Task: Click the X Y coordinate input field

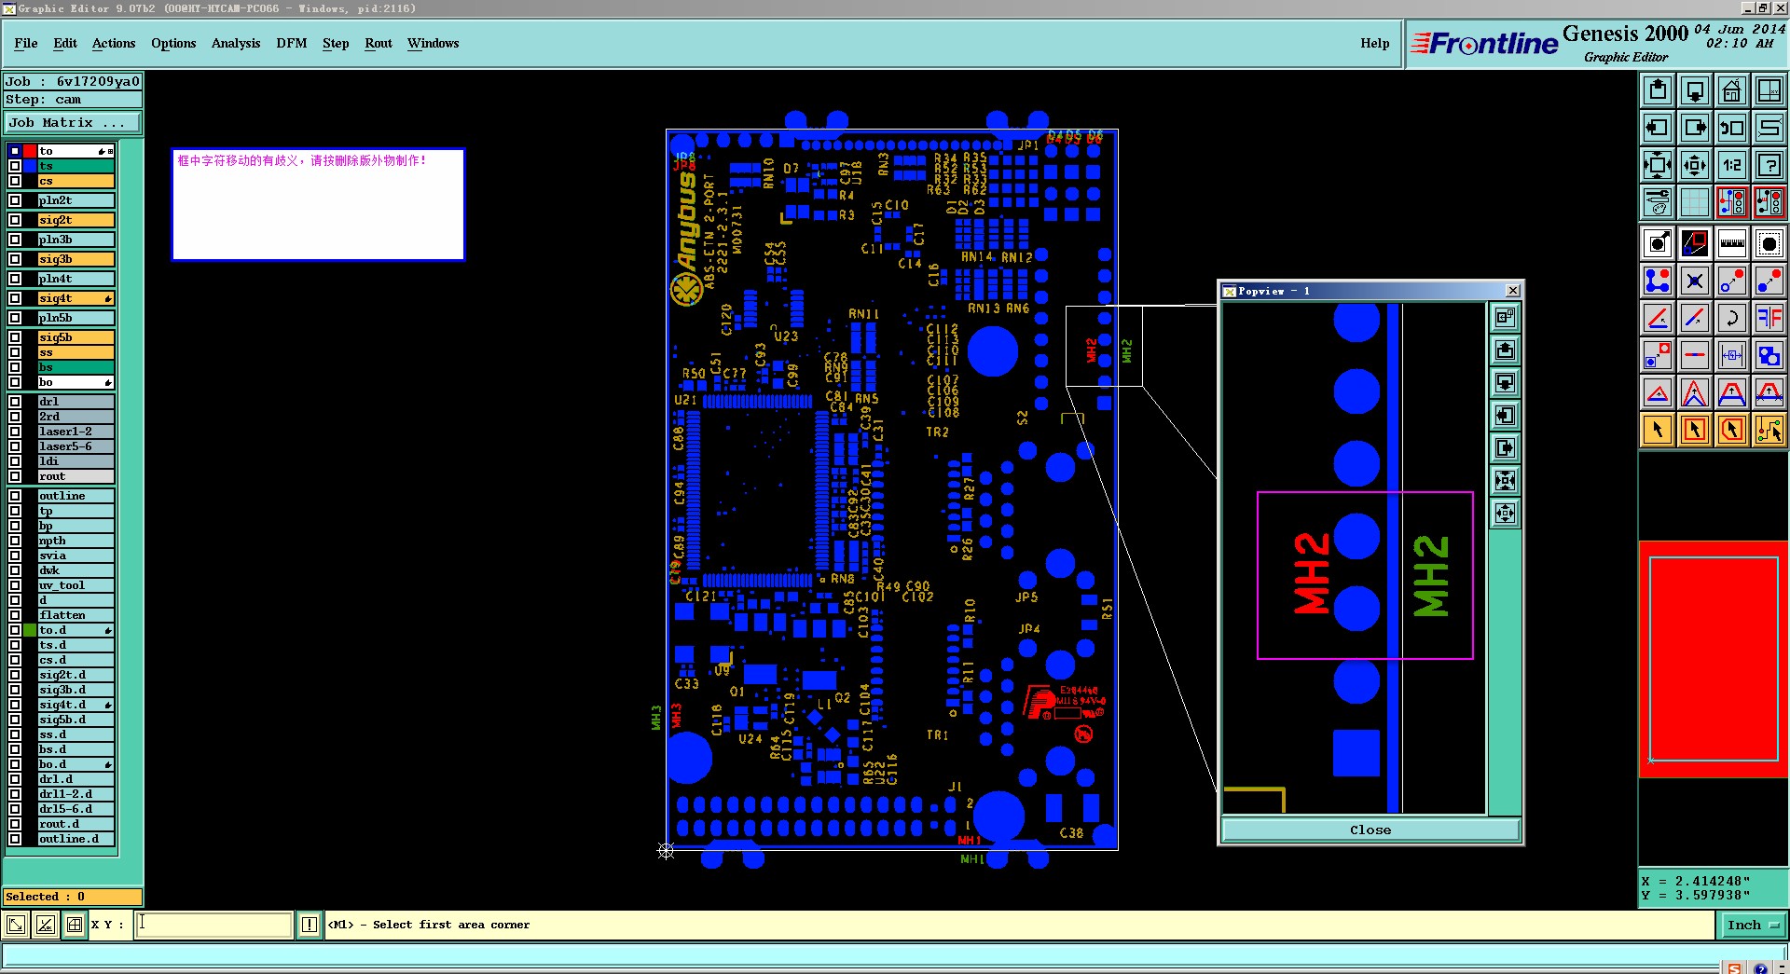Action: click(x=214, y=924)
